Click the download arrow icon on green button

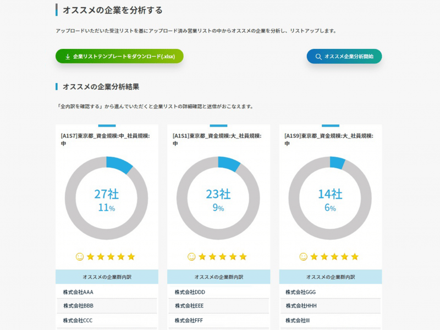click(x=68, y=57)
